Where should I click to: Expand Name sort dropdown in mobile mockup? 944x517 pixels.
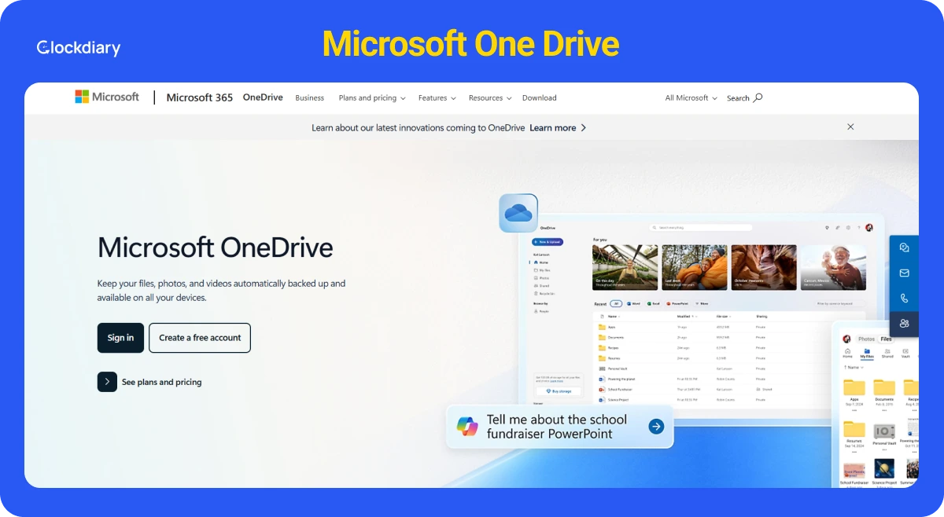[854, 367]
